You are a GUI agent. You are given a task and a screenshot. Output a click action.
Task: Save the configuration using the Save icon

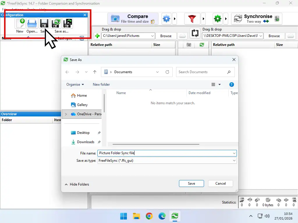point(44,23)
